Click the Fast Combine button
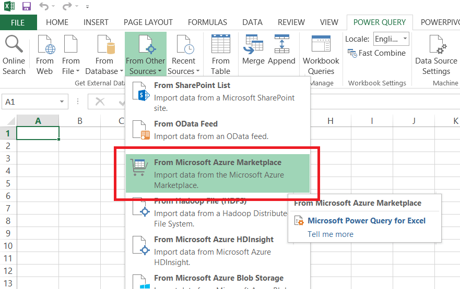Screen dimensions: 460x289 tap(376, 53)
